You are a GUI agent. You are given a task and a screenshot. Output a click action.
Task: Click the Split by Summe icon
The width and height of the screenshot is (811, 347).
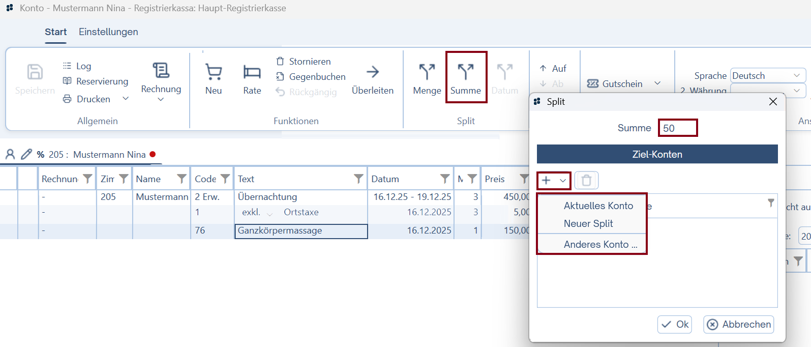point(465,73)
